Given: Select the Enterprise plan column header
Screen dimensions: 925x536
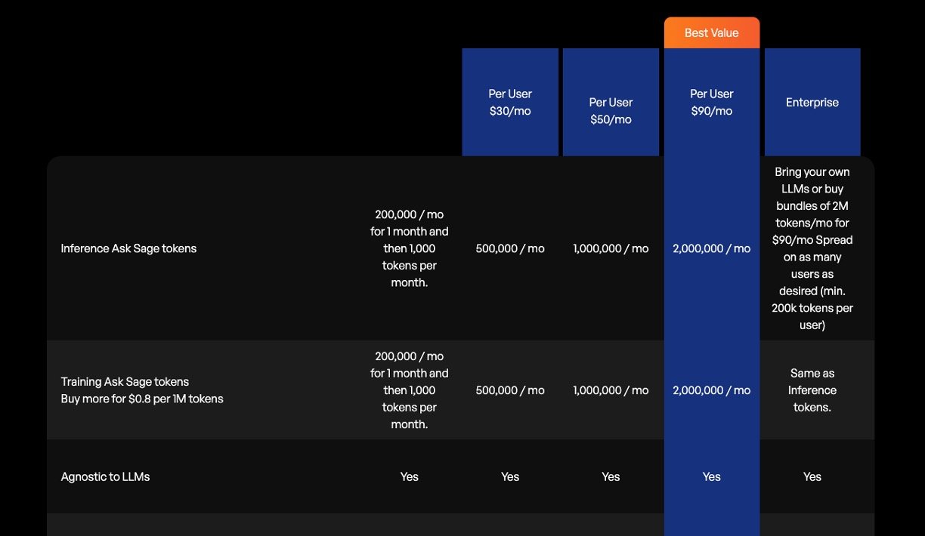Looking at the screenshot, I should [x=812, y=103].
